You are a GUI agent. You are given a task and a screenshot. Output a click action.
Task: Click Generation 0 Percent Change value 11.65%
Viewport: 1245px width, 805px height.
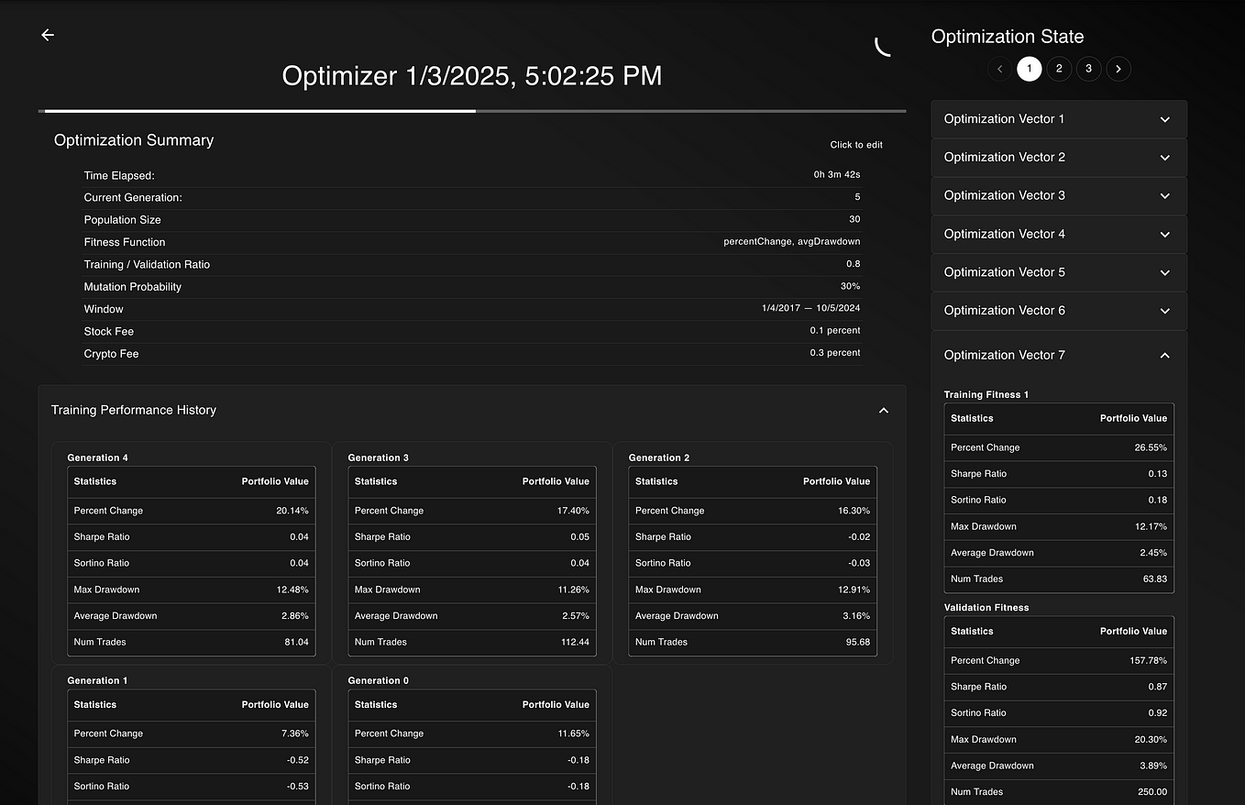[573, 733]
